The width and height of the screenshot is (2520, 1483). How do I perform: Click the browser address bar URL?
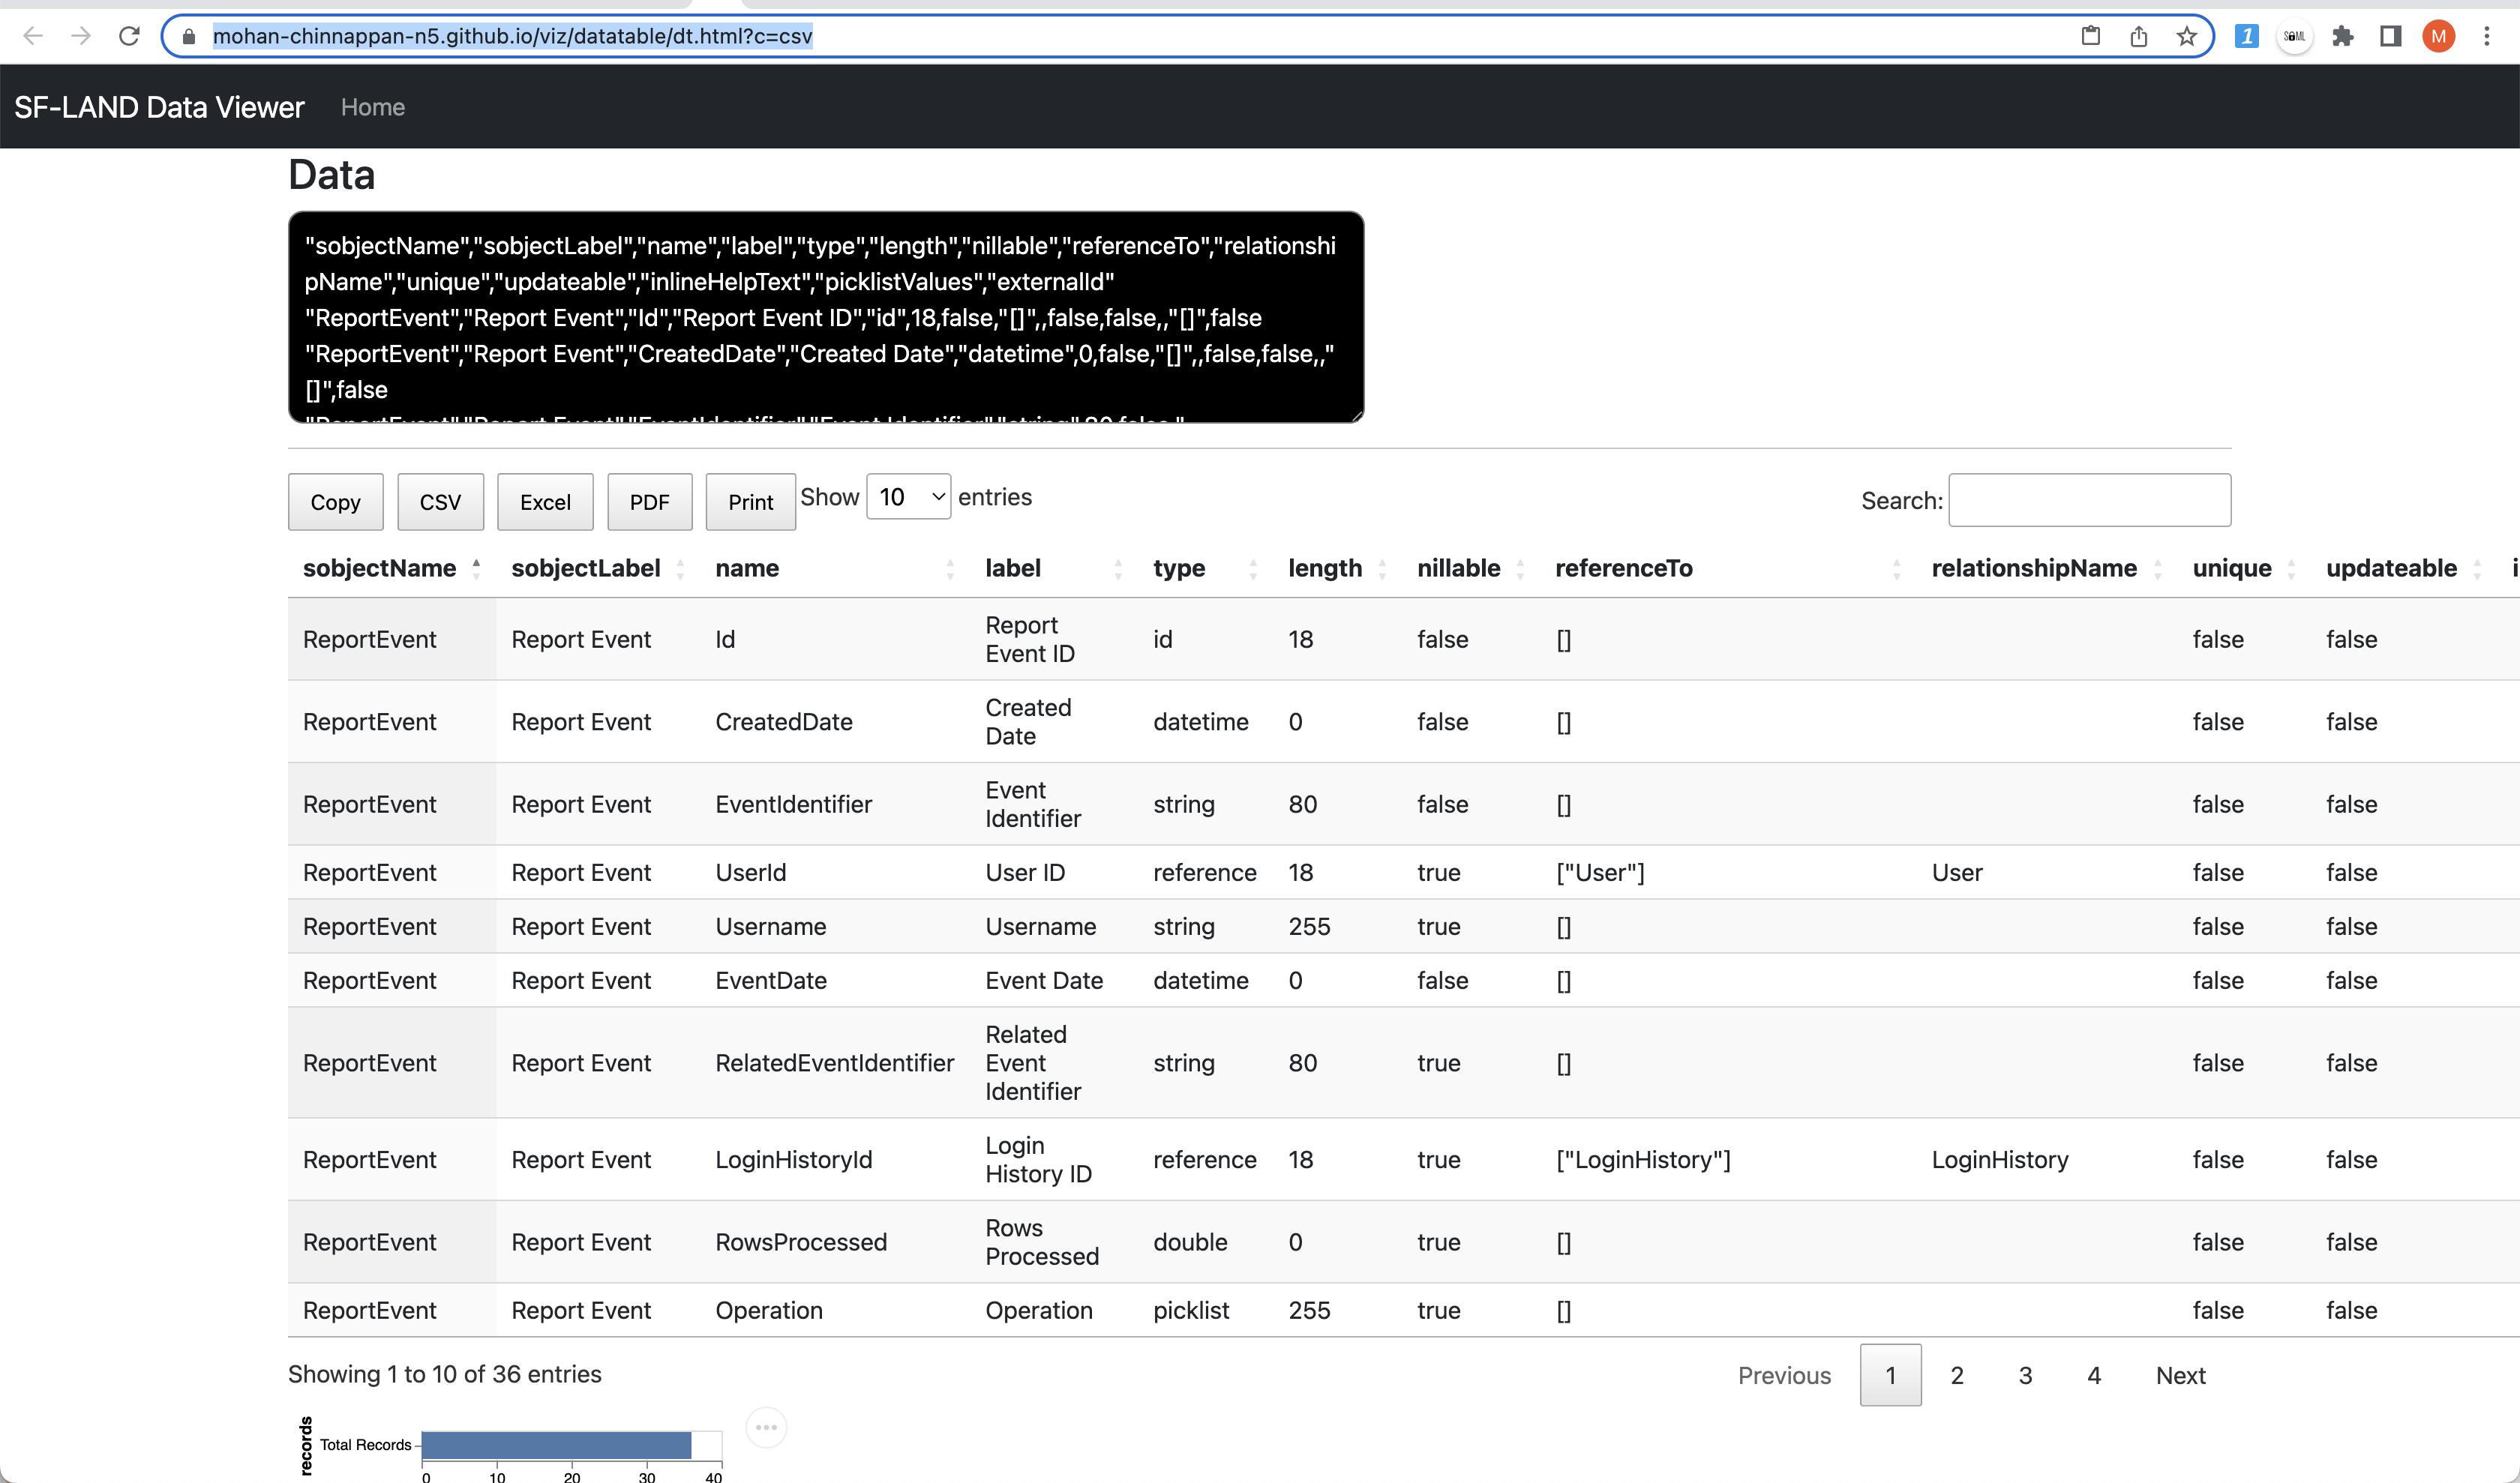coord(512,36)
